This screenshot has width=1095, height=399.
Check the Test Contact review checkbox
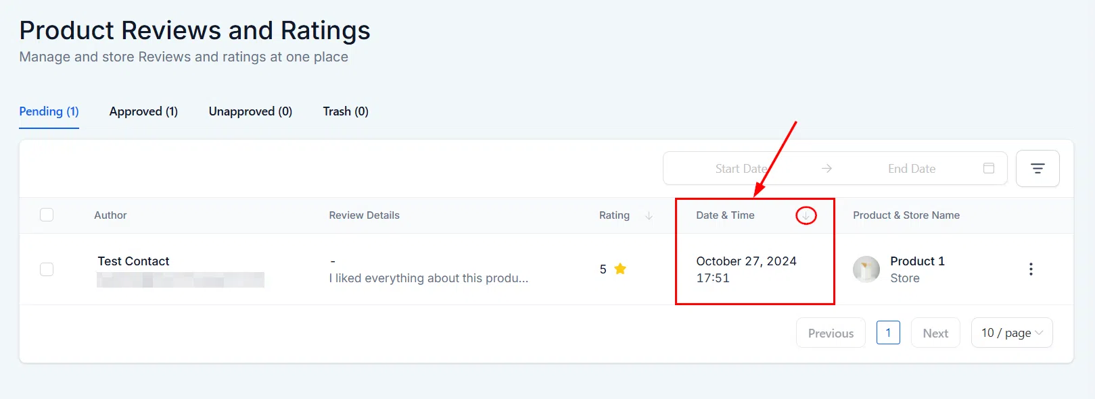(x=47, y=269)
